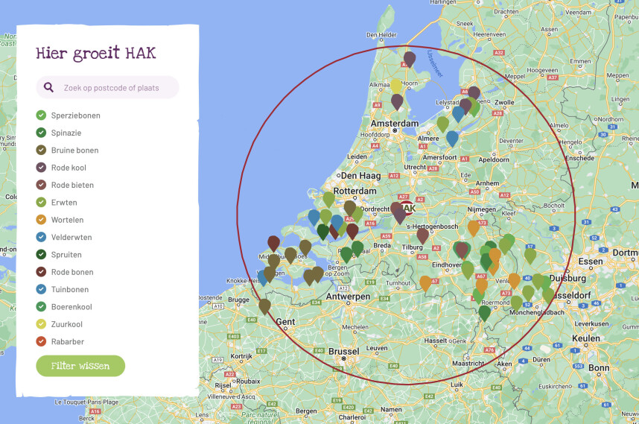Viewport: 639px width, 424px height.
Task: Select the green marker south of Lelystad
Action: pyautogui.click(x=443, y=124)
